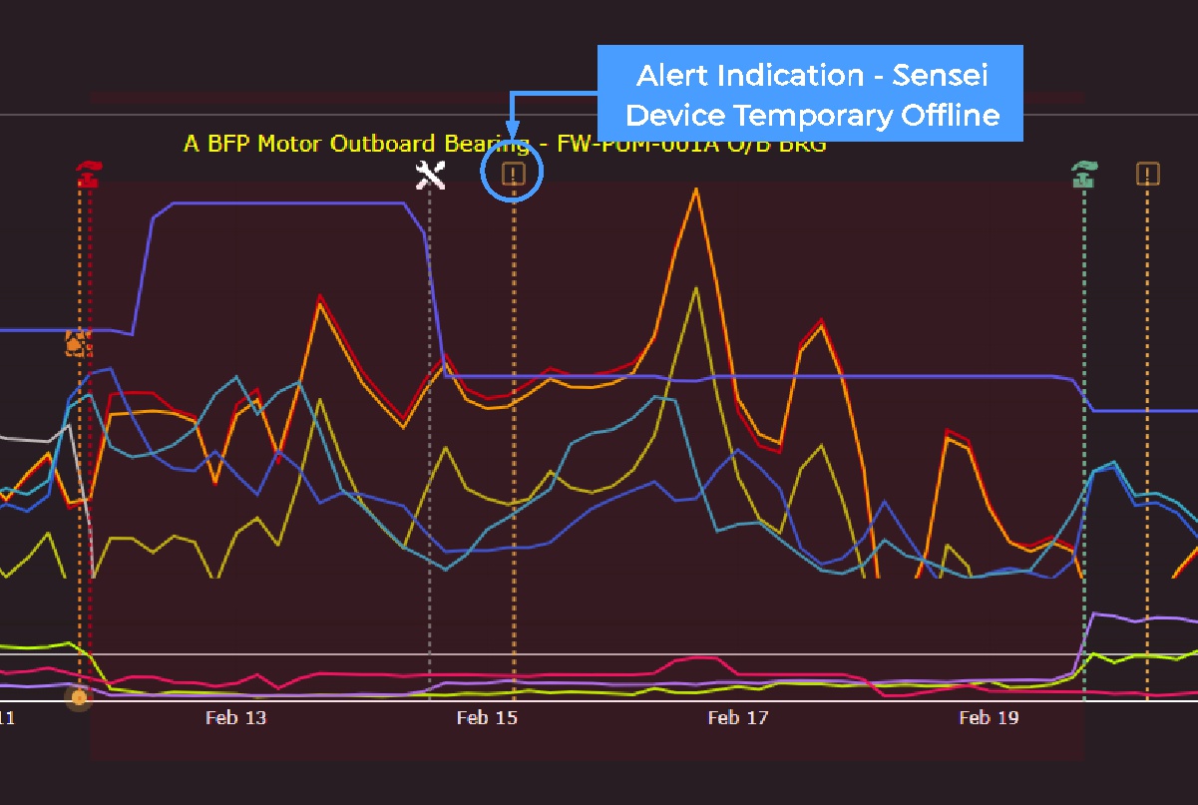Click the yellow line peak near Feb 17
1198x805 pixels.
tap(695, 289)
